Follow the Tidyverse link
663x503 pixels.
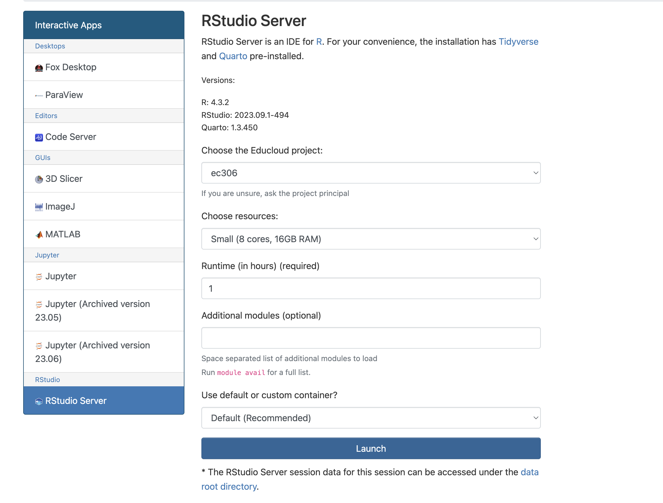click(x=518, y=41)
